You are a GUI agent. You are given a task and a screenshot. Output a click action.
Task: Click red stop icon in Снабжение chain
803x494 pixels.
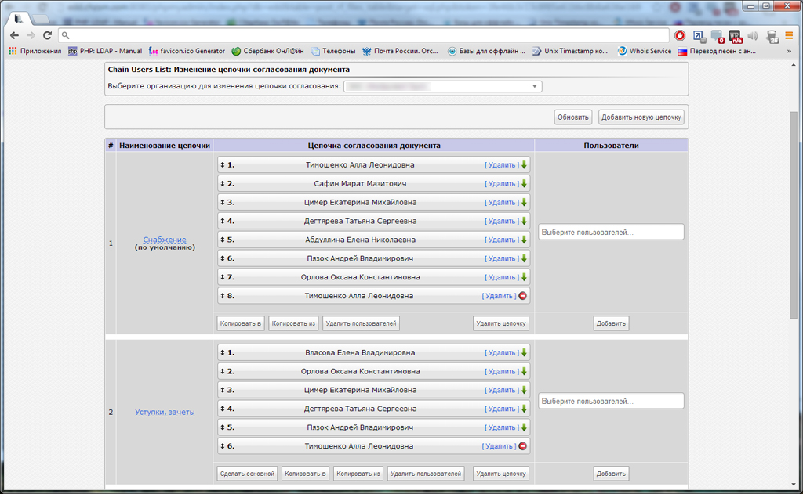pos(523,296)
